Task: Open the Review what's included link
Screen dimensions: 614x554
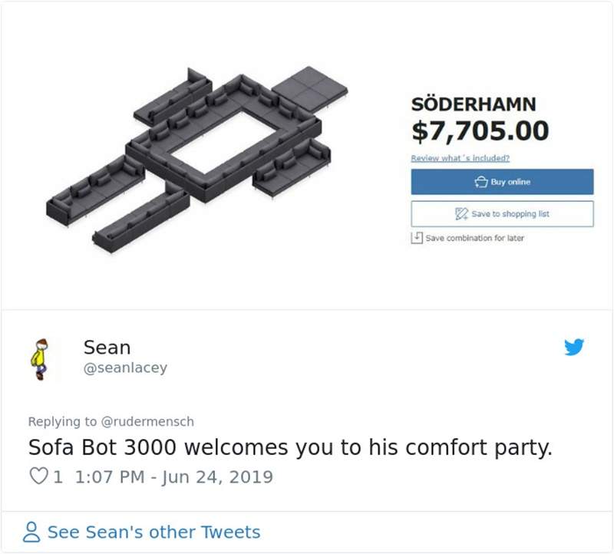Action: [460, 158]
